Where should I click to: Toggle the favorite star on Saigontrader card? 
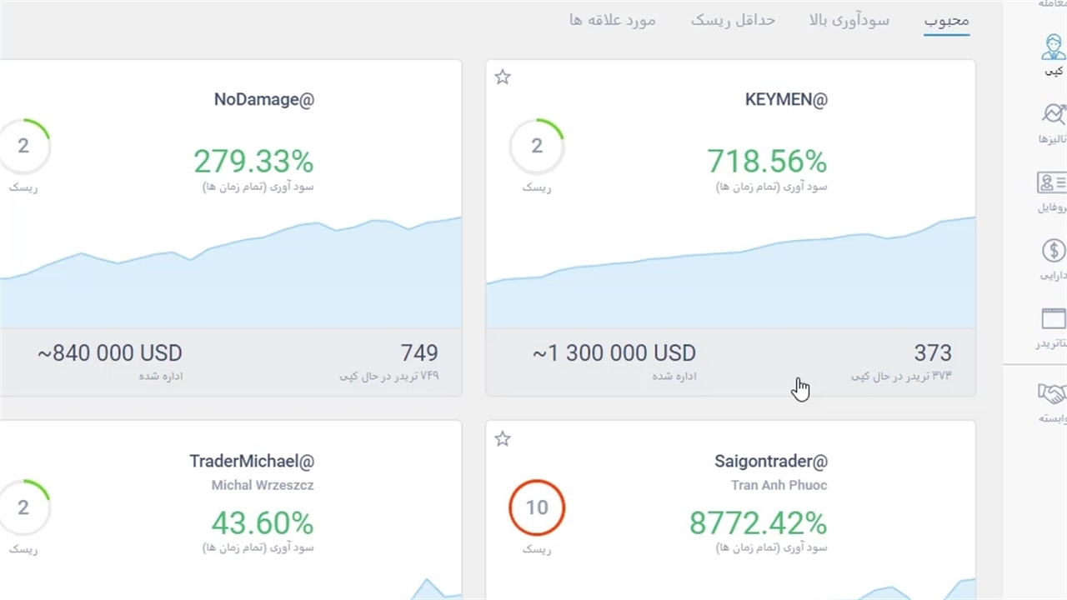coord(502,439)
